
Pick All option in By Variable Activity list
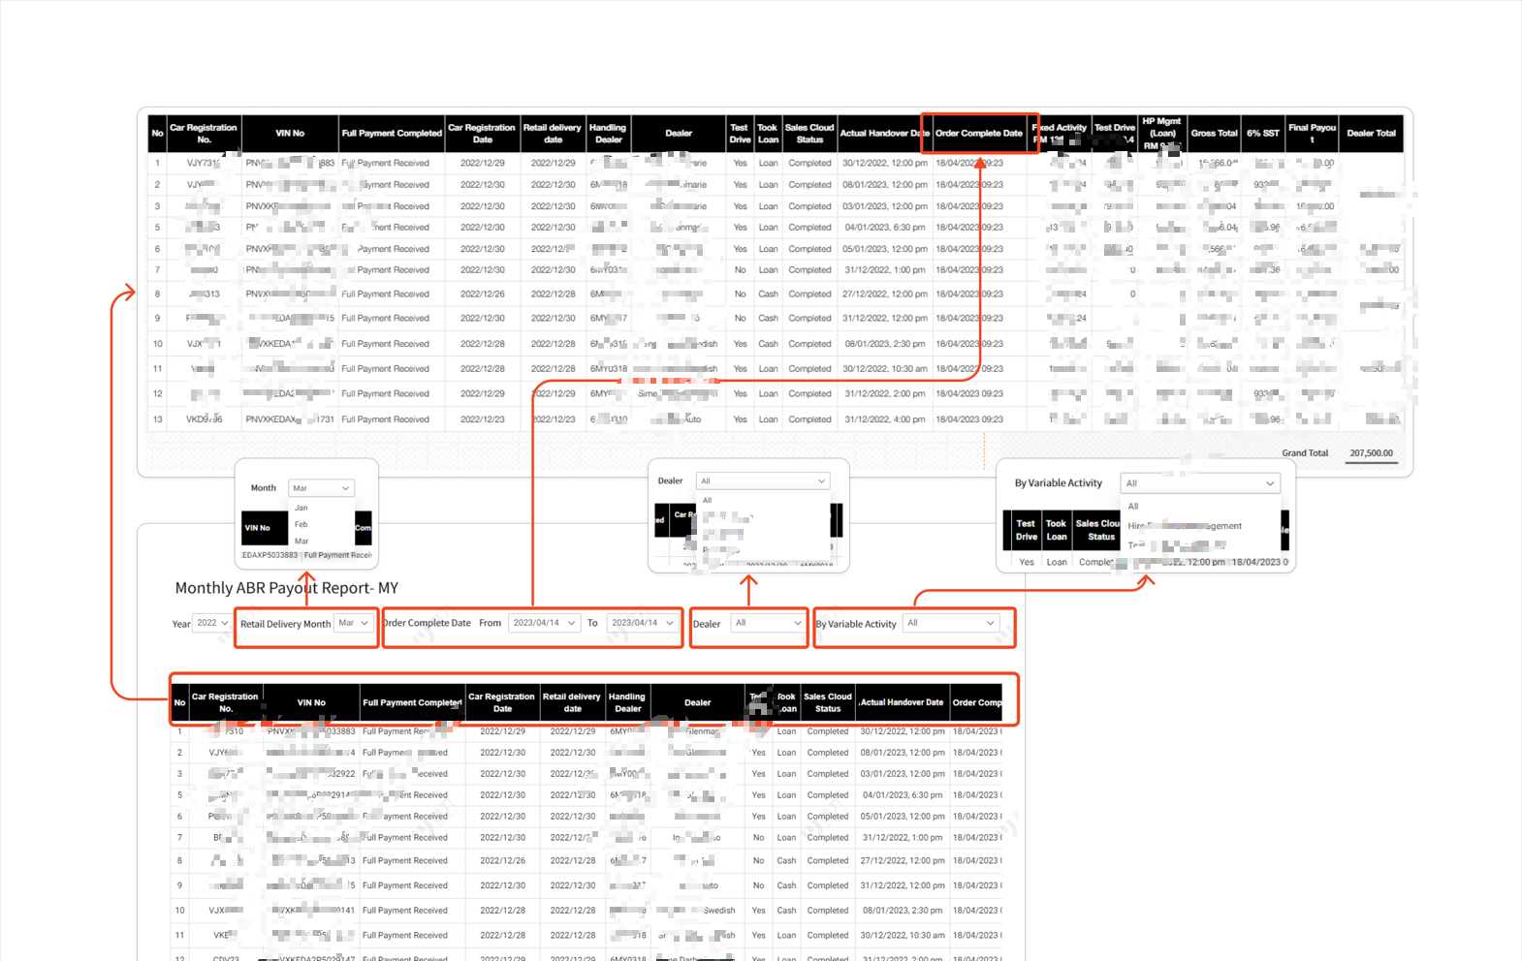tap(1132, 507)
